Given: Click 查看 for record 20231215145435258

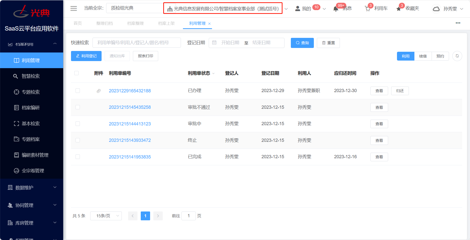Looking at the screenshot, I should click(379, 108).
